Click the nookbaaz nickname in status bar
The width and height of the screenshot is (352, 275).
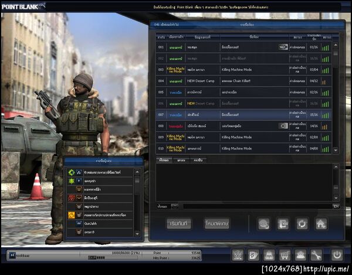tap(23, 256)
